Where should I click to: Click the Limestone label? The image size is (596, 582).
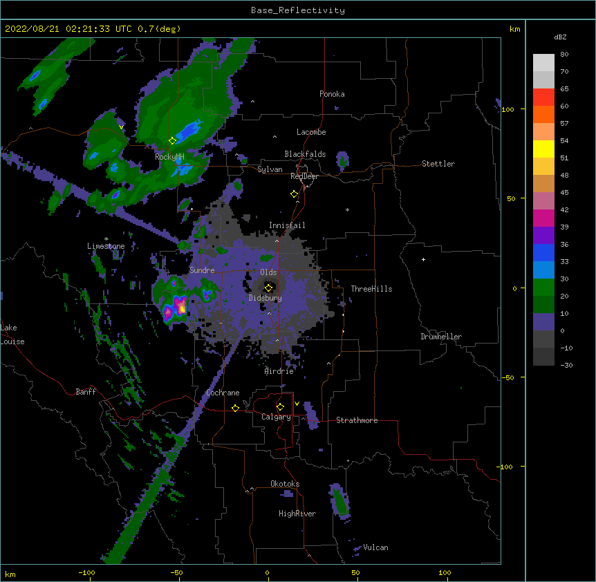[x=106, y=246]
